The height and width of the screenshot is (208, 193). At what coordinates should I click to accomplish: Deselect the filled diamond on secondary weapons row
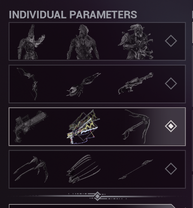pyautogui.click(x=171, y=126)
